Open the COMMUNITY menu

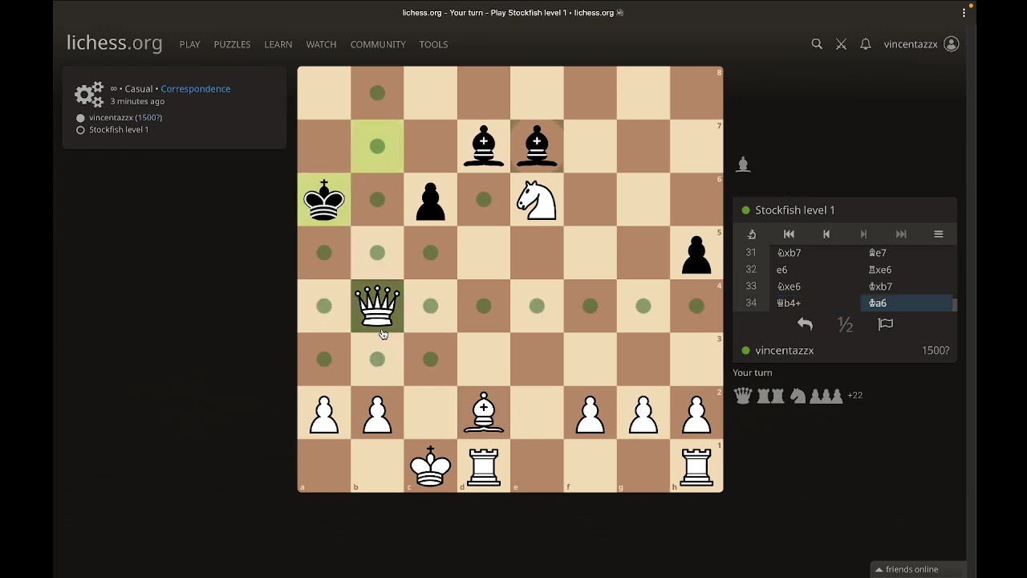click(x=378, y=44)
